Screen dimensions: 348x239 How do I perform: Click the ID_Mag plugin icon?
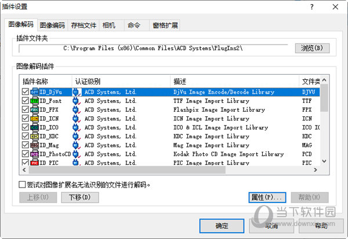34,145
